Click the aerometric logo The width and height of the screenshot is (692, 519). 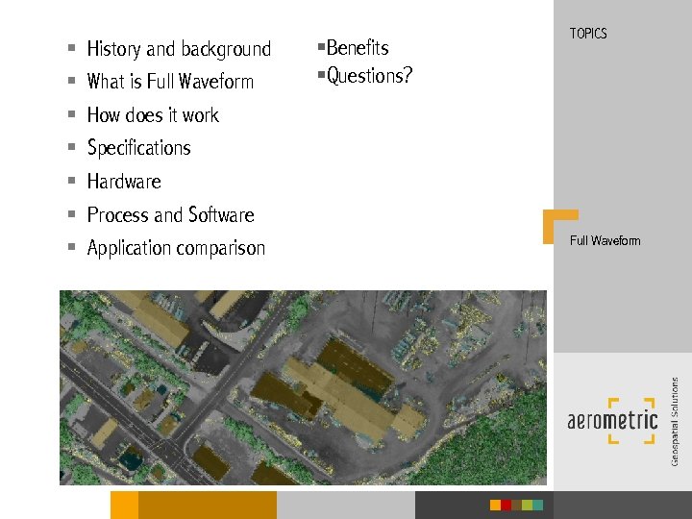pyautogui.click(x=612, y=421)
